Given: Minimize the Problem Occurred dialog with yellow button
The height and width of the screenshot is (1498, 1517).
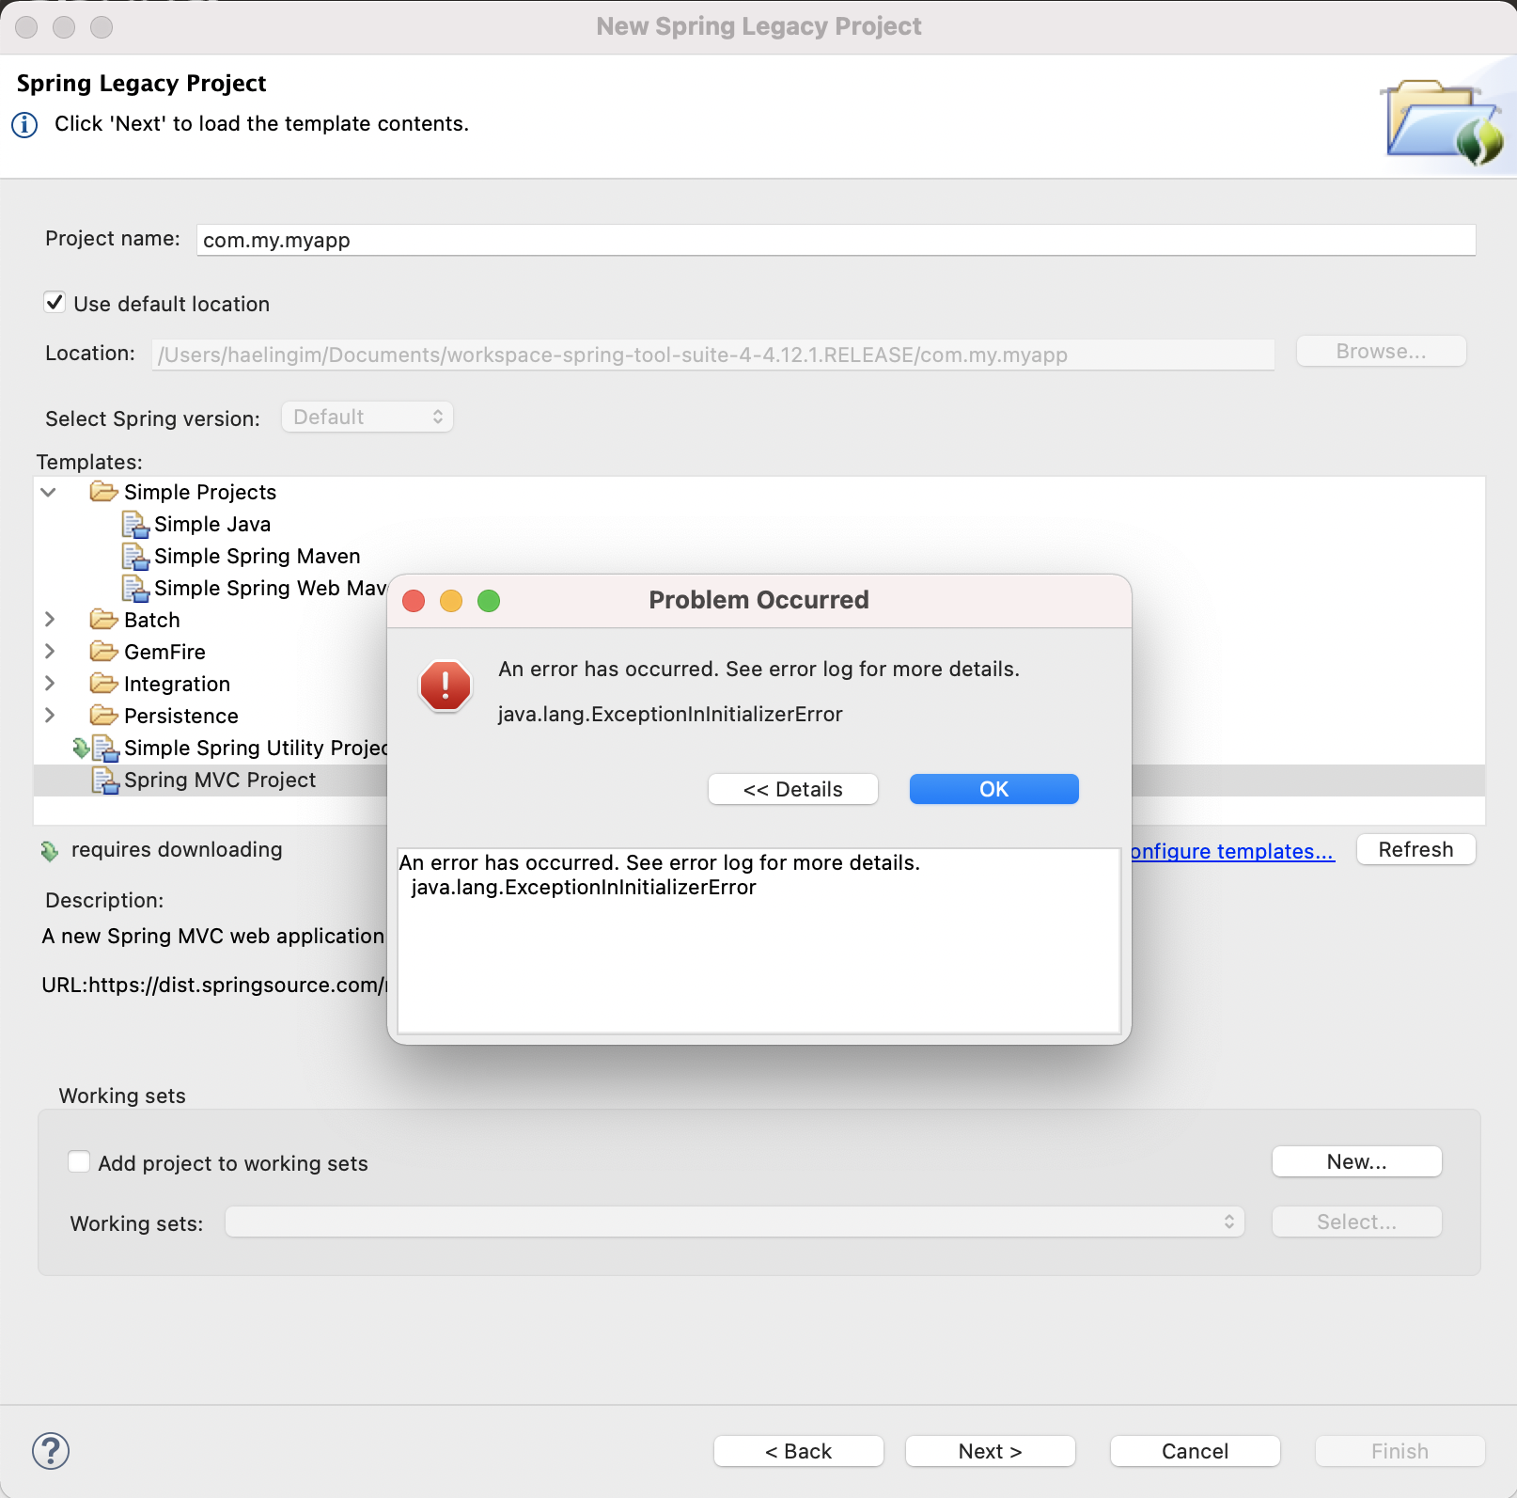Looking at the screenshot, I should pyautogui.click(x=451, y=601).
